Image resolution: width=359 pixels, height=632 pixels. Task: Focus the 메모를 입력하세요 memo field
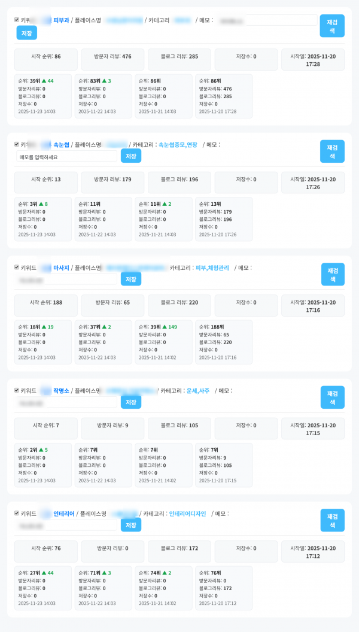(66, 156)
